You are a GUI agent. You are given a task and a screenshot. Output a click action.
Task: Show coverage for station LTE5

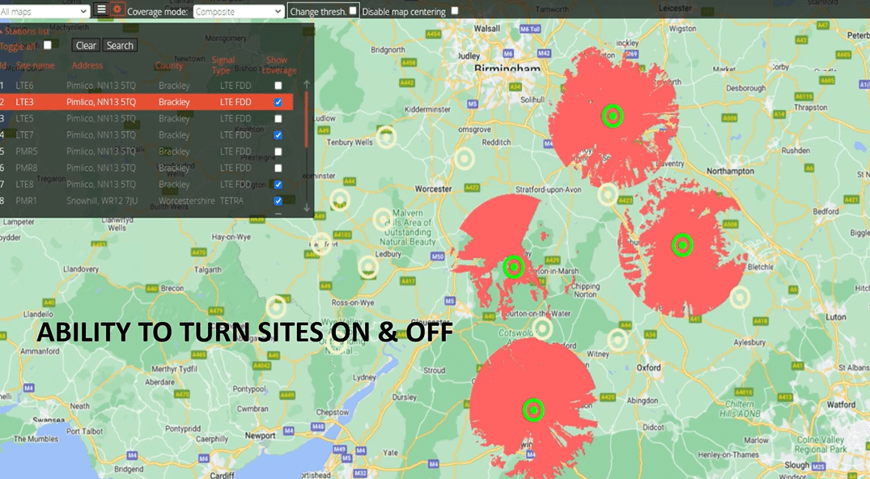[x=278, y=119]
